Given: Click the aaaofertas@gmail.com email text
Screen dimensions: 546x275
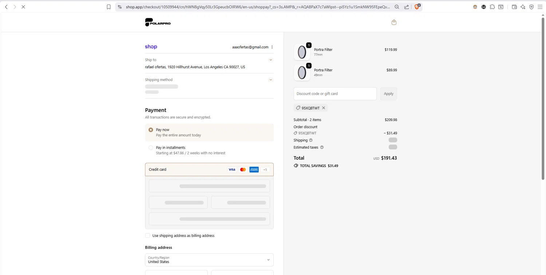Looking at the screenshot, I should [250, 47].
